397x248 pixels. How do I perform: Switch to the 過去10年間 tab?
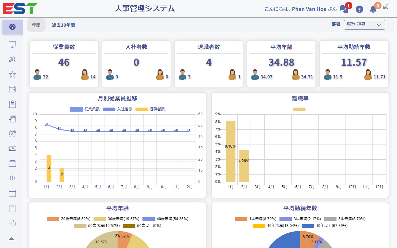pos(63,25)
